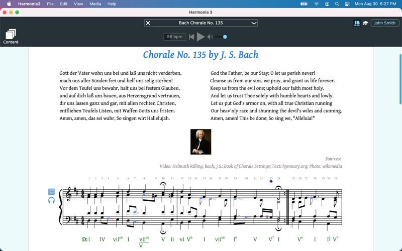Close the Bach Chorale No. 135 document

point(148,23)
